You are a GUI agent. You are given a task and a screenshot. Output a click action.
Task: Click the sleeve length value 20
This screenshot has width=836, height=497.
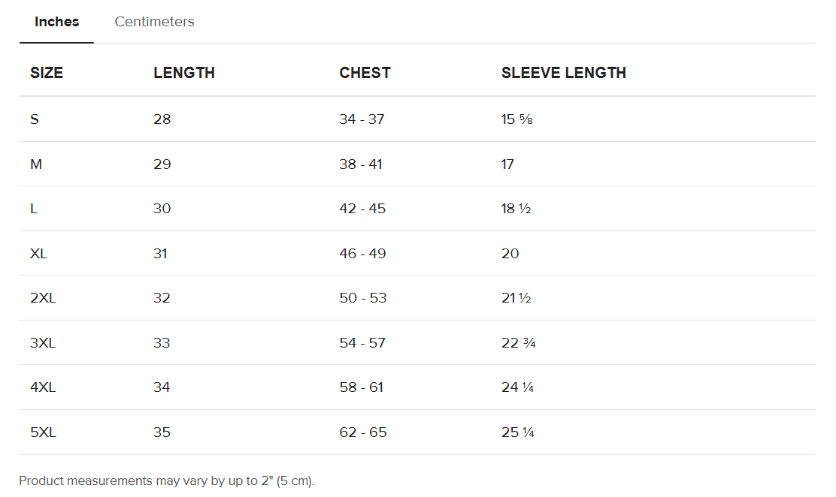click(x=510, y=253)
